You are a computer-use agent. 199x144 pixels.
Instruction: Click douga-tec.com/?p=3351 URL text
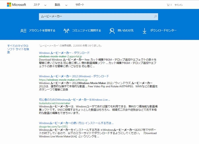[x=53, y=126]
